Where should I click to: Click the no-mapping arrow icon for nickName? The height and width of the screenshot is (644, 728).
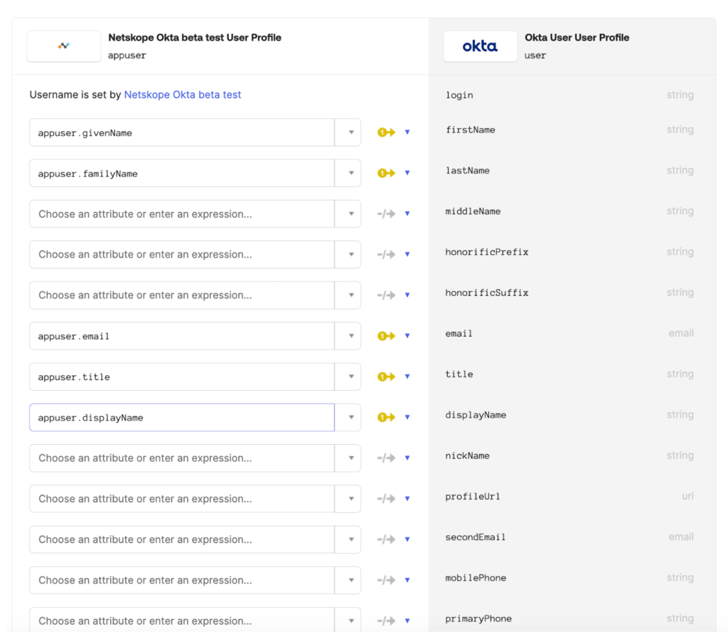click(x=386, y=458)
